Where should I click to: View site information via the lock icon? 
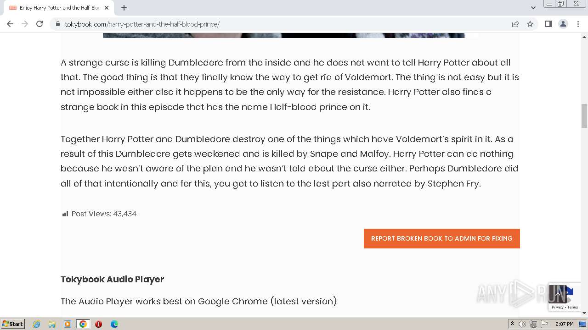(x=58, y=24)
